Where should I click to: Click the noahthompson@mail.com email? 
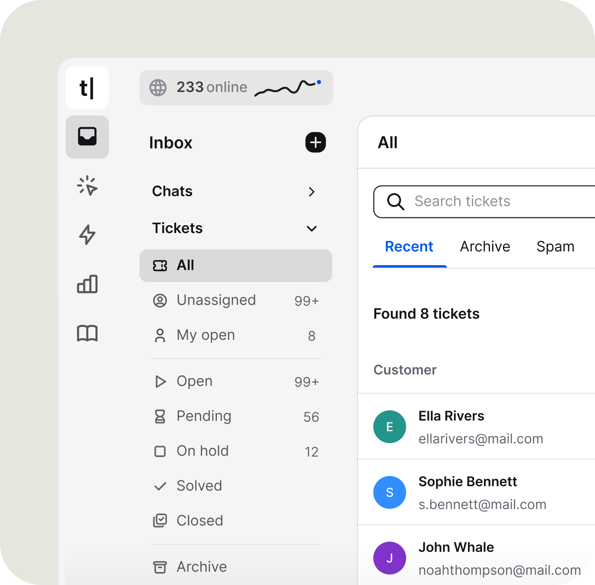pos(500,570)
